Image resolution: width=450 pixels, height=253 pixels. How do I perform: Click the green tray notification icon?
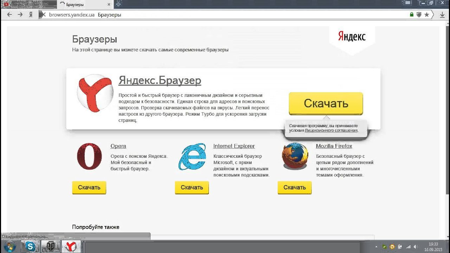point(385,247)
